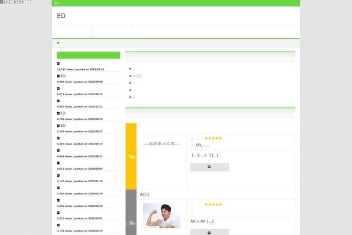The image size is (352, 235).
Task: Click the square icon above 3,251 views entry
Action: click(x=58, y=213)
